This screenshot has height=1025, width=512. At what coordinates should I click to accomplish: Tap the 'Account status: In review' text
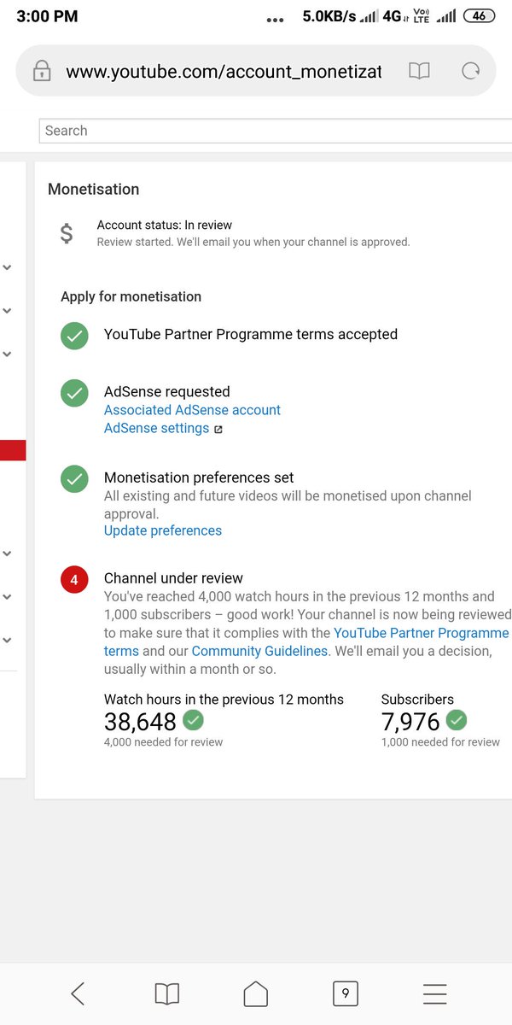(x=165, y=225)
